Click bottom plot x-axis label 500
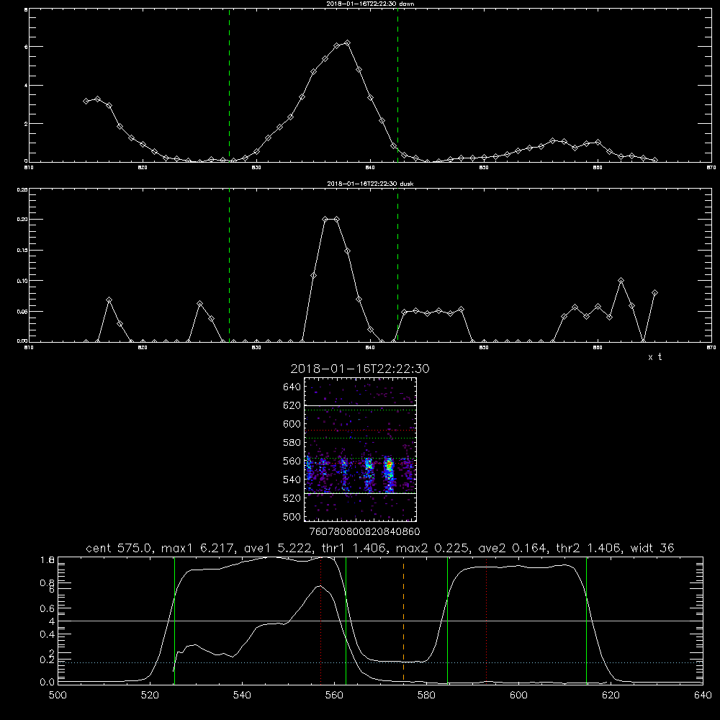Viewport: 720px width, 720px height. point(58,696)
